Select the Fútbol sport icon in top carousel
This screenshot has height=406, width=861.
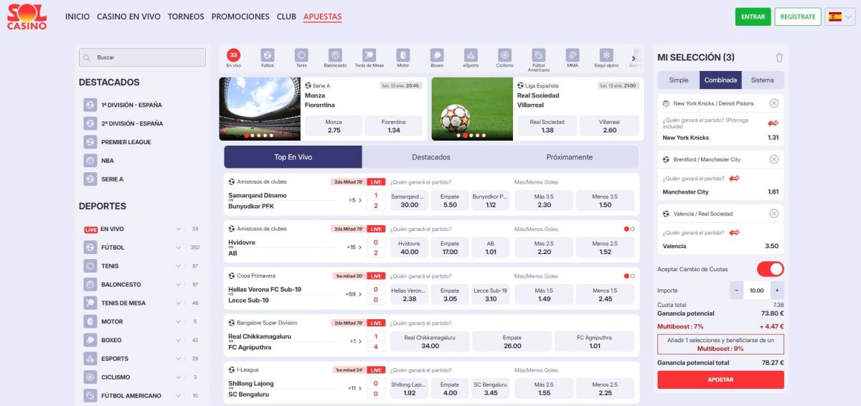click(267, 56)
